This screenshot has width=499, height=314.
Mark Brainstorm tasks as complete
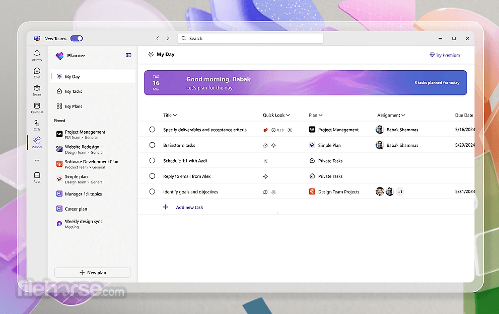click(152, 145)
